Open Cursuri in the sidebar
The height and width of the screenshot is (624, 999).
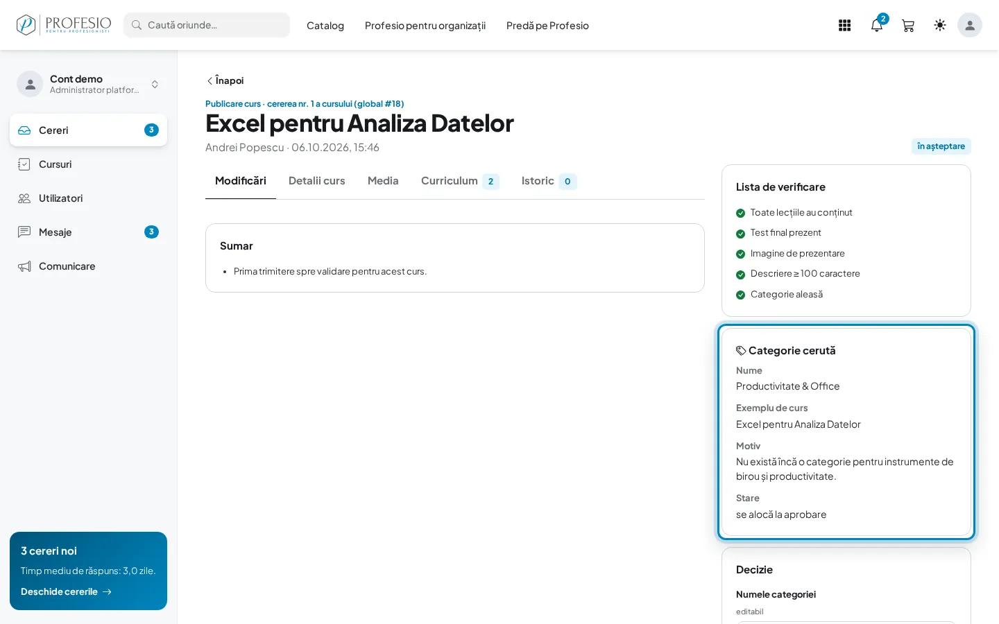(88, 164)
